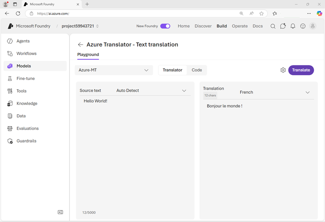Screen dimensions: 325x222
Task: Open the Workflows sidebar icon
Action: [10, 53]
